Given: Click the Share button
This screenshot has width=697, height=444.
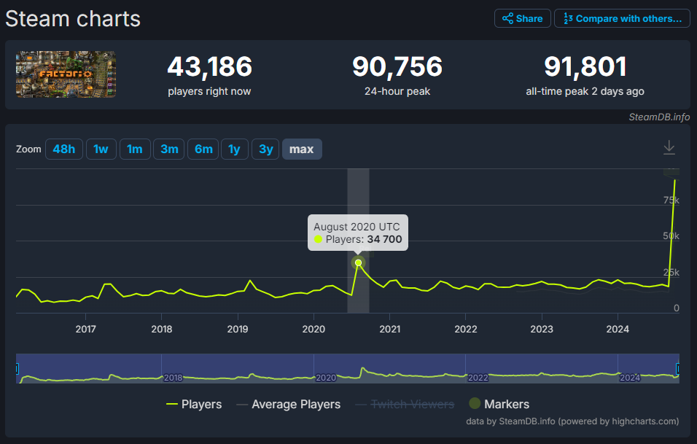Looking at the screenshot, I should point(522,19).
